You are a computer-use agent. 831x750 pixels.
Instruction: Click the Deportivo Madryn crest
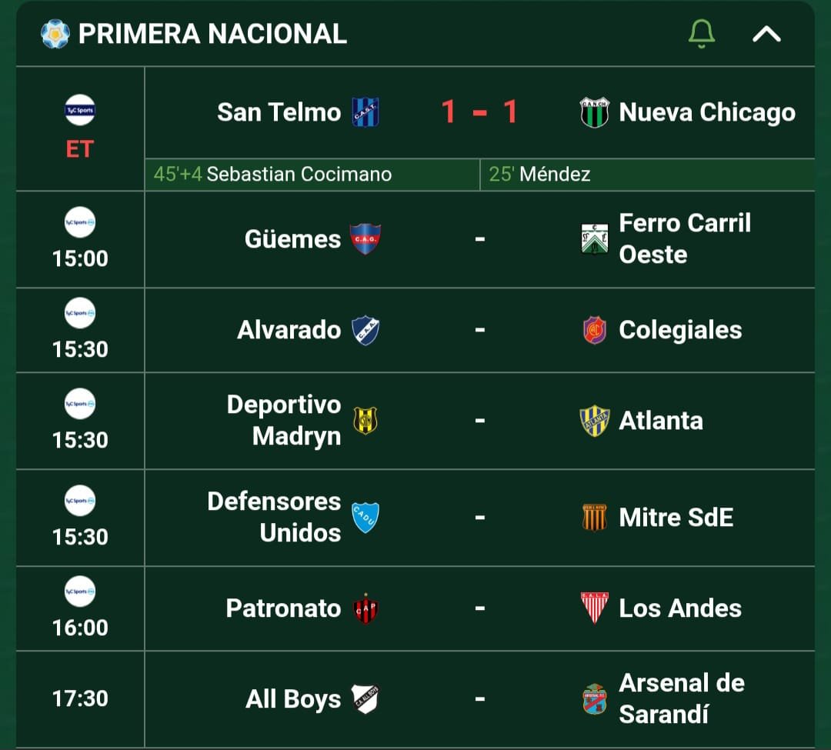365,421
